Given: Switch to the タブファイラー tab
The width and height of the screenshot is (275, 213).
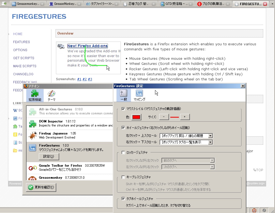Looking at the screenshot, I should pos(102,4).
